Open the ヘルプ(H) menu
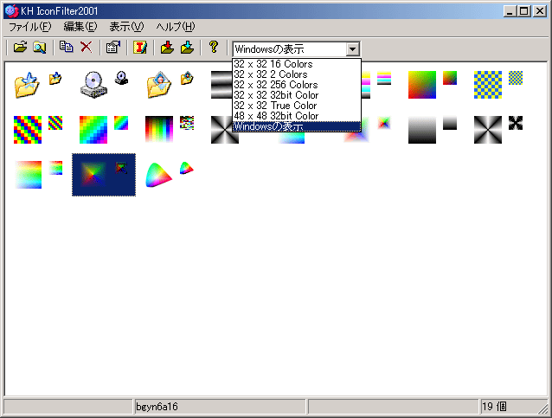The image size is (552, 418). point(176,27)
